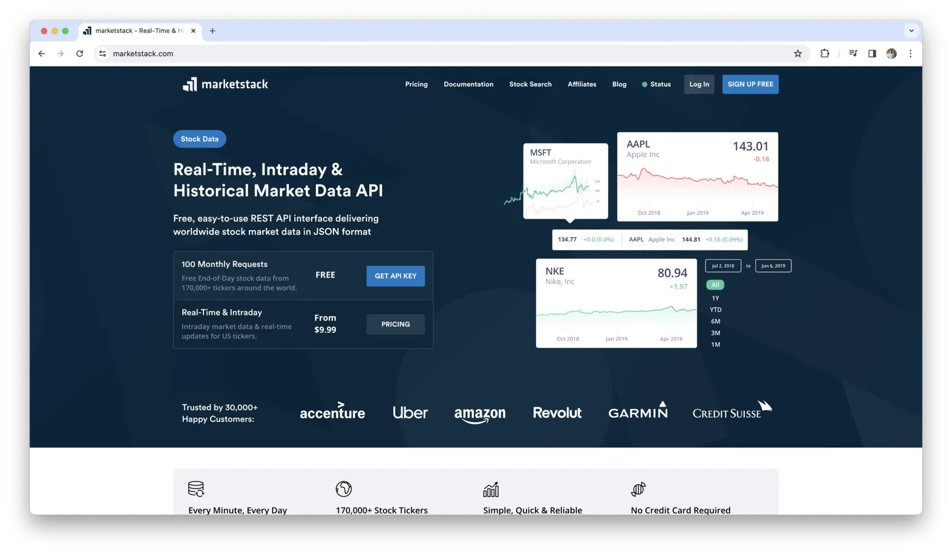Open a new browser tab
This screenshot has height=554, width=952.
point(213,31)
